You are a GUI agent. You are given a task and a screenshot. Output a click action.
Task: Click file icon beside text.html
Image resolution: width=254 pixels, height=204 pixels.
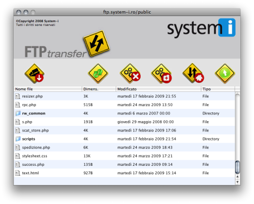pyautogui.click(x=17, y=173)
